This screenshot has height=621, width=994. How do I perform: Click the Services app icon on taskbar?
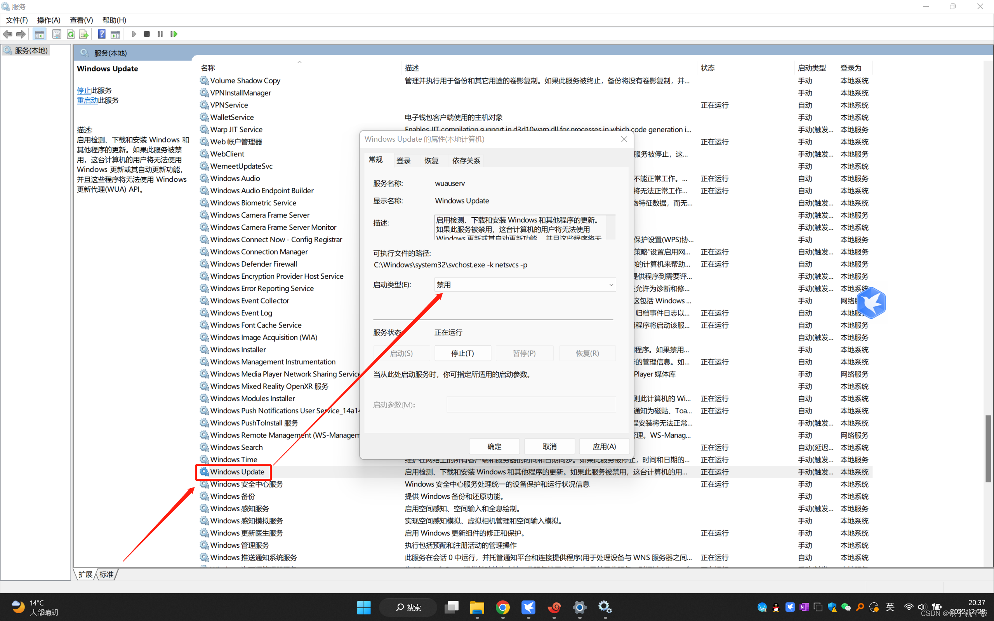(605, 607)
